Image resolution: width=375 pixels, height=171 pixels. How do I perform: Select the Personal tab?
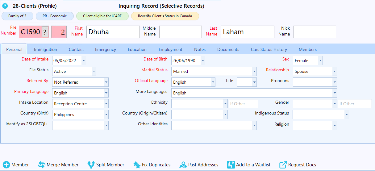[x=14, y=49]
